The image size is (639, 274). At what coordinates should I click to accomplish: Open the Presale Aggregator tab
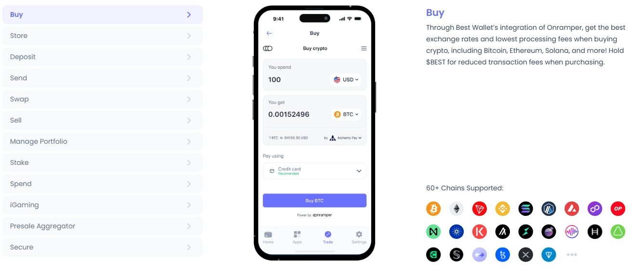point(103,226)
